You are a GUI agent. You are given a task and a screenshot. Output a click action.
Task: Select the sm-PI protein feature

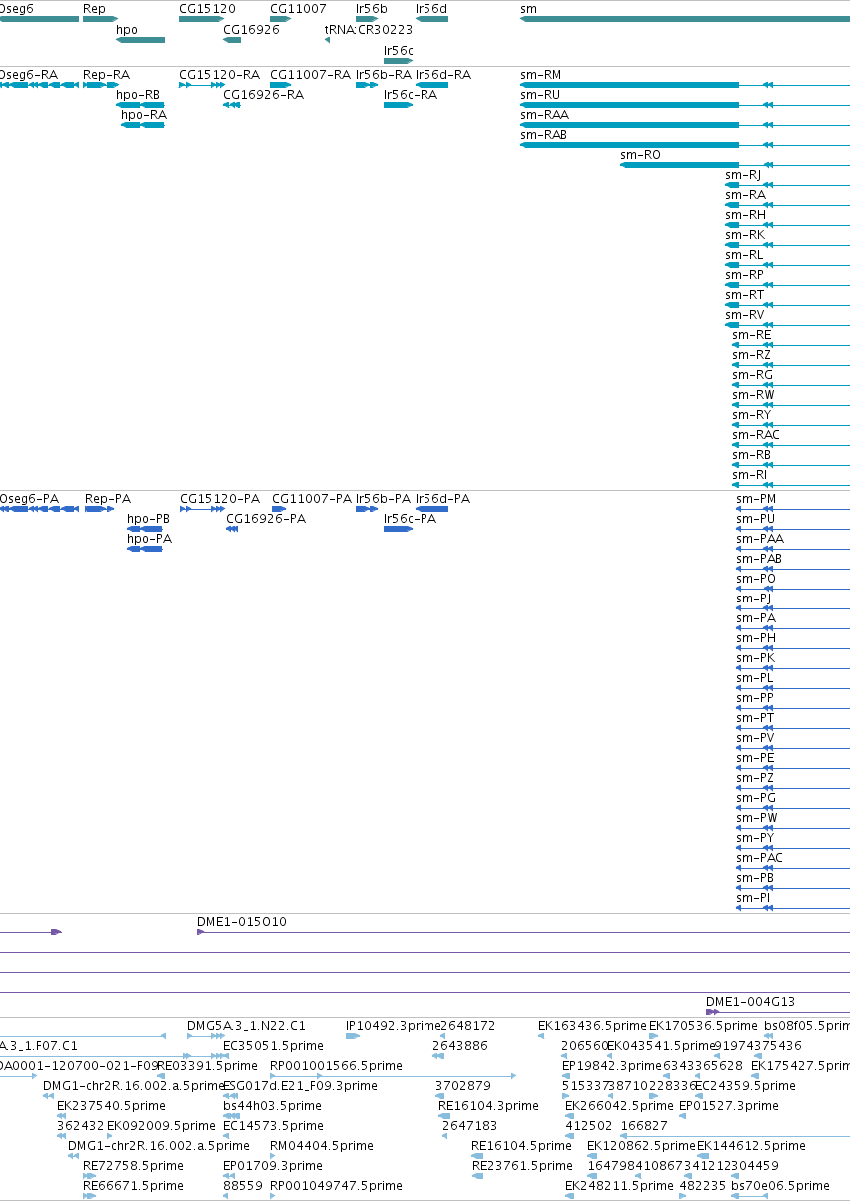pyautogui.click(x=793, y=908)
